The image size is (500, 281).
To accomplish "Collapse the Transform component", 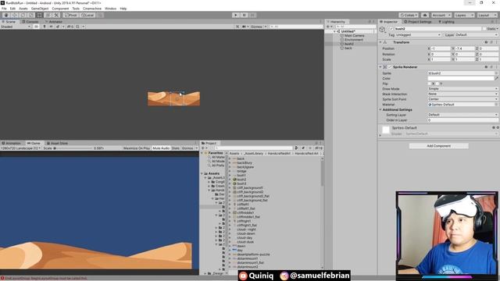I will (380, 42).
